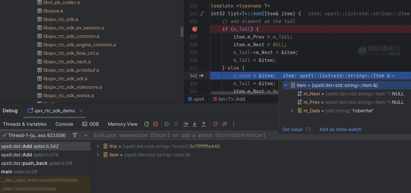Open the View Breakpoints dialog
The height and width of the screenshot is (193, 411).
(215, 124)
